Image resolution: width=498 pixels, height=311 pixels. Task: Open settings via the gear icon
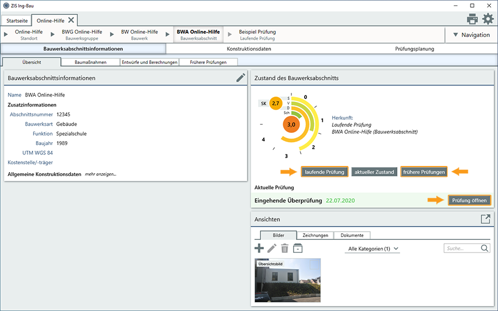point(488,19)
